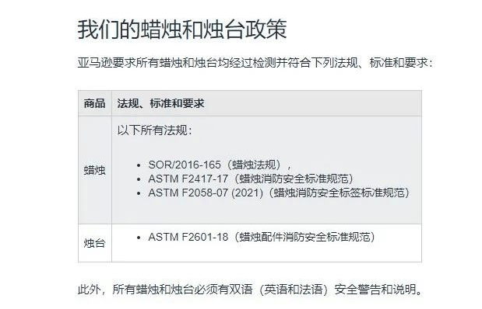Click the heading 我们的蜡烛和烛台政策
The height and width of the screenshot is (309, 482).
(x=182, y=30)
